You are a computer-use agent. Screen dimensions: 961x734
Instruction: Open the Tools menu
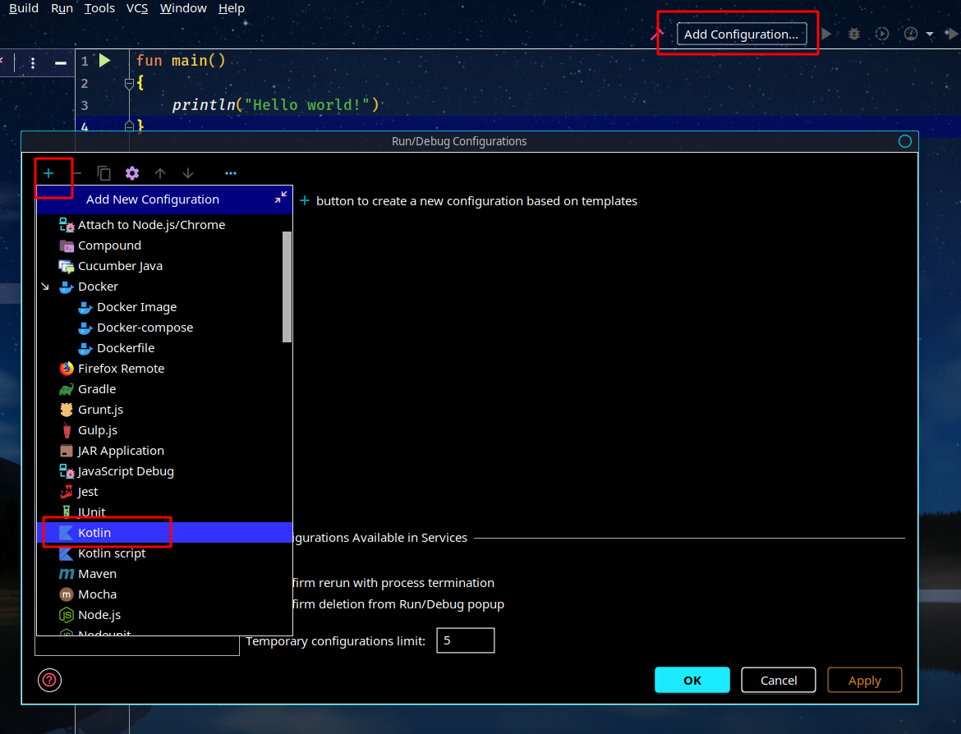pos(99,8)
